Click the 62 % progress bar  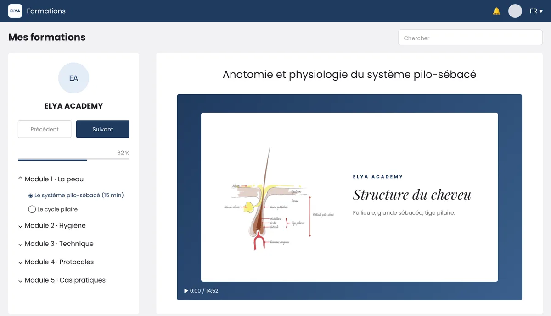[x=73, y=159]
